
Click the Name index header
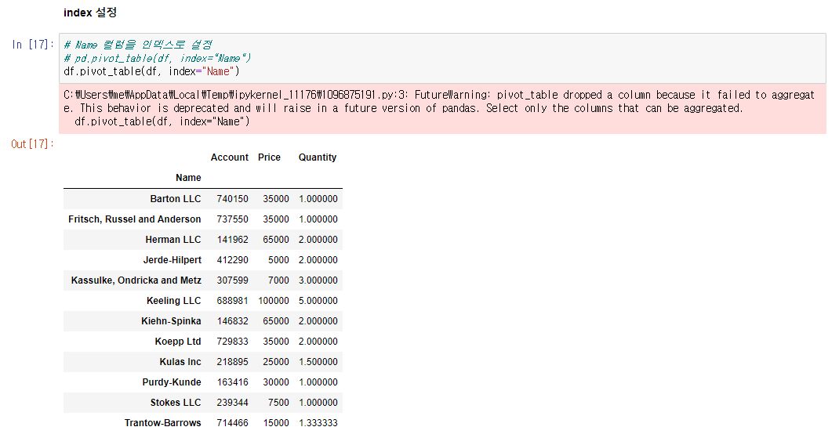(x=188, y=178)
